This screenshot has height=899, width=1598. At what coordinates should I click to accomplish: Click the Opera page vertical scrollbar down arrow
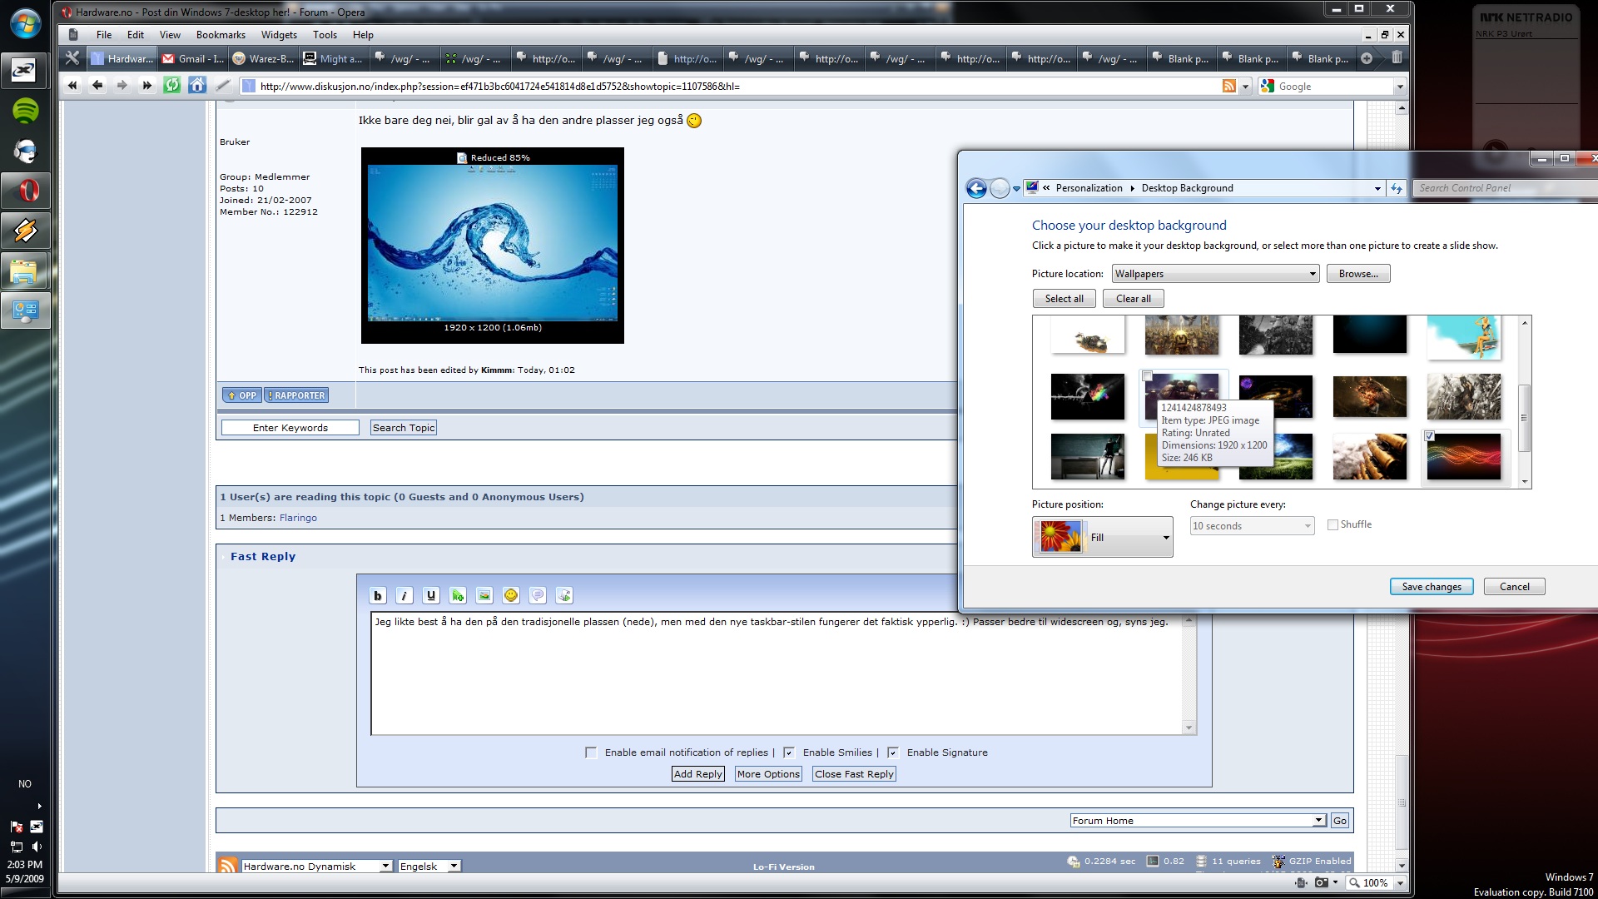tap(1402, 866)
